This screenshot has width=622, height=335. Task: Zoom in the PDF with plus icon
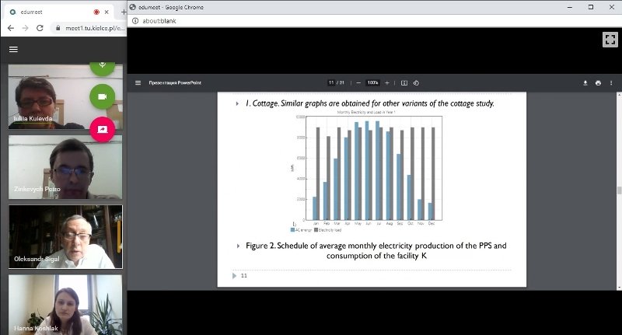[387, 83]
